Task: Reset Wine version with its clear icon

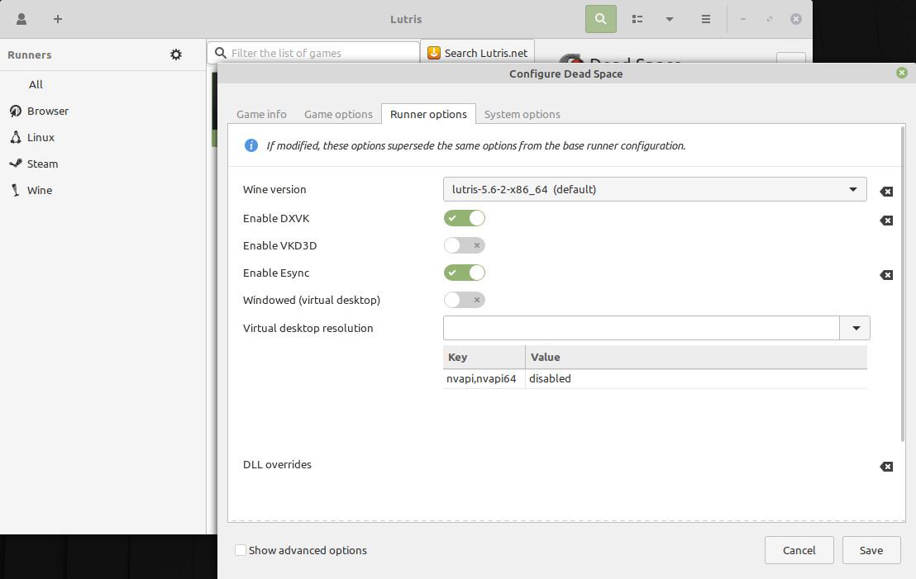Action: [x=886, y=192]
